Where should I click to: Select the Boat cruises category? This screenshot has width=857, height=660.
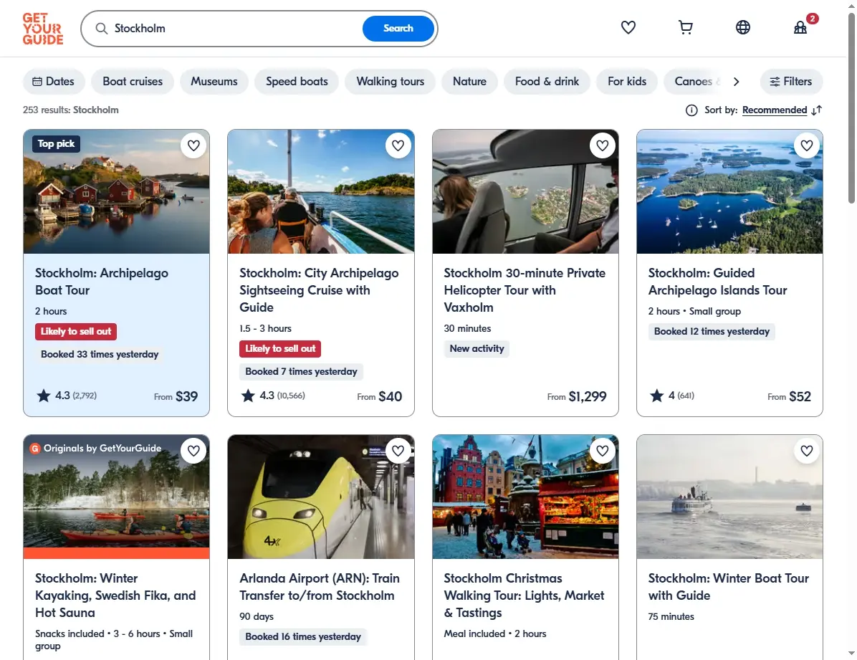pos(133,82)
